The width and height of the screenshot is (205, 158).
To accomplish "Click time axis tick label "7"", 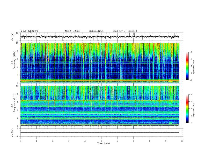I will pyautogui.click(x=134, y=141).
